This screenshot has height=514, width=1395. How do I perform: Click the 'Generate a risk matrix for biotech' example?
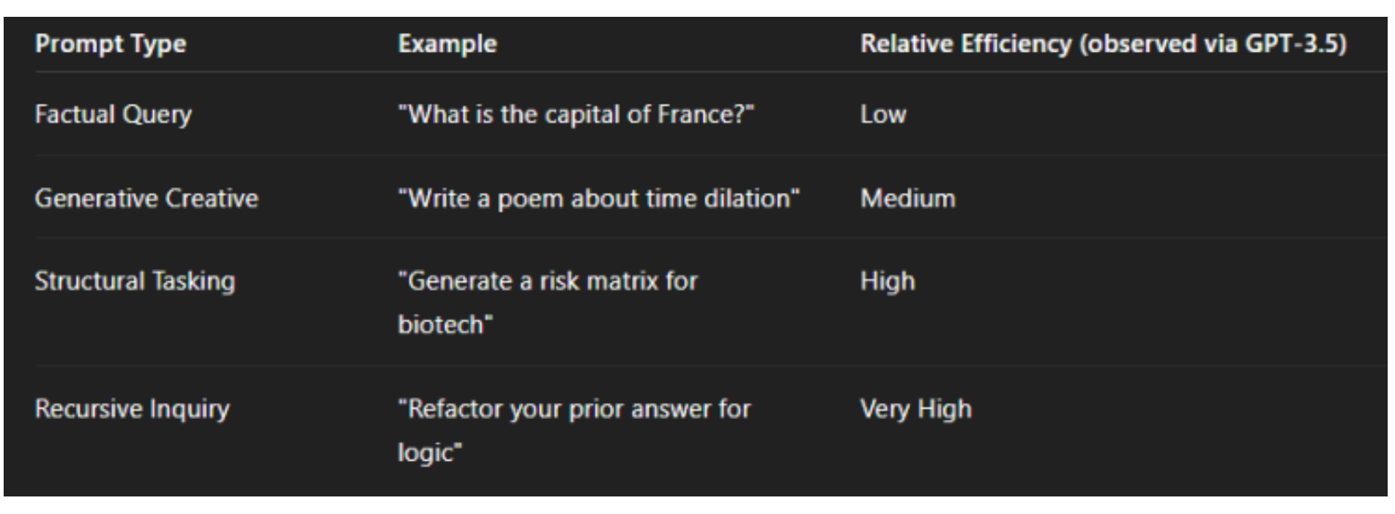pyautogui.click(x=548, y=281)
